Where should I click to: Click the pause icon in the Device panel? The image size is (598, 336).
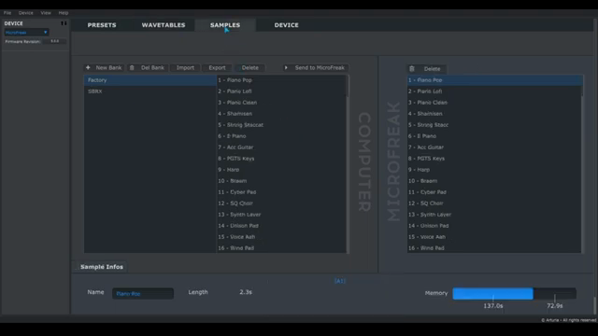pyautogui.click(x=64, y=23)
